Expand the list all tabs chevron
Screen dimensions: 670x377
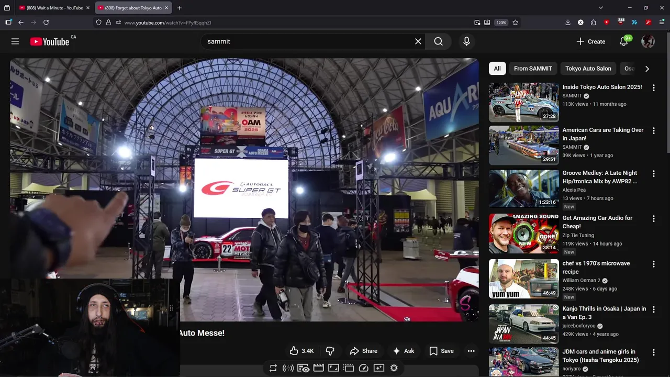(x=601, y=8)
